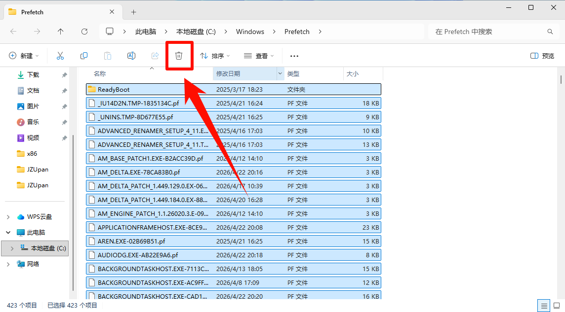Select the Prefetch window tab

click(x=63, y=12)
